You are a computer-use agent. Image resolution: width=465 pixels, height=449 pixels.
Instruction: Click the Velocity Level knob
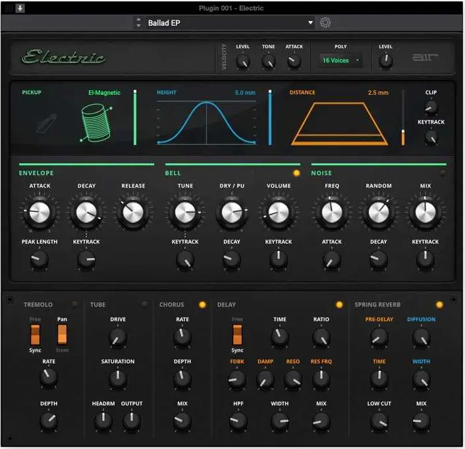pos(242,62)
